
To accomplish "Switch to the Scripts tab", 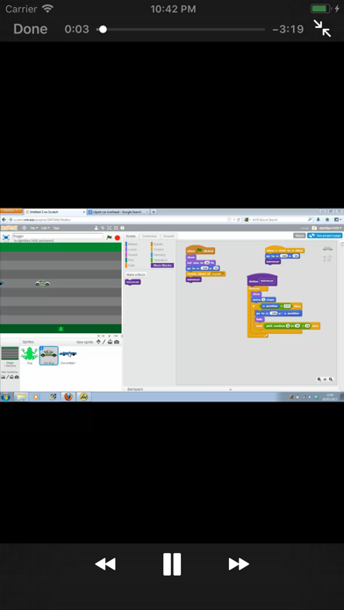I will click(131, 236).
